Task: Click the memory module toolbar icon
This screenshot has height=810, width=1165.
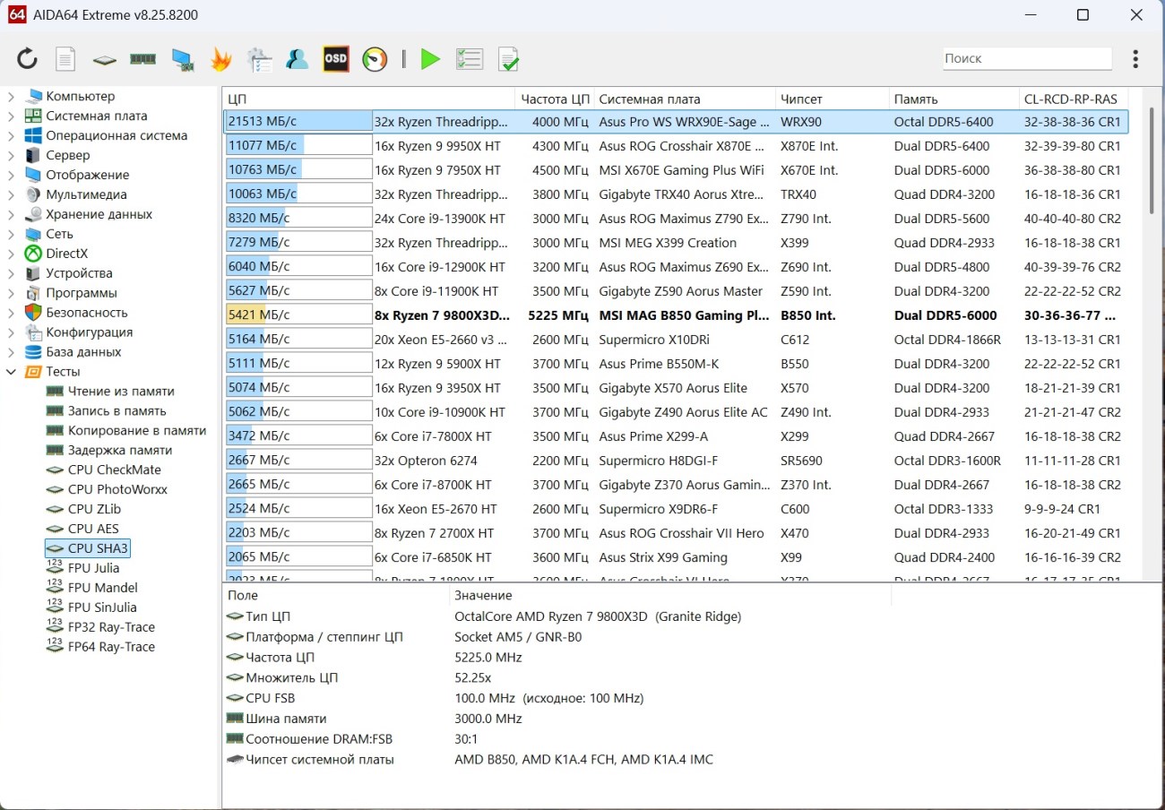Action: [143, 59]
